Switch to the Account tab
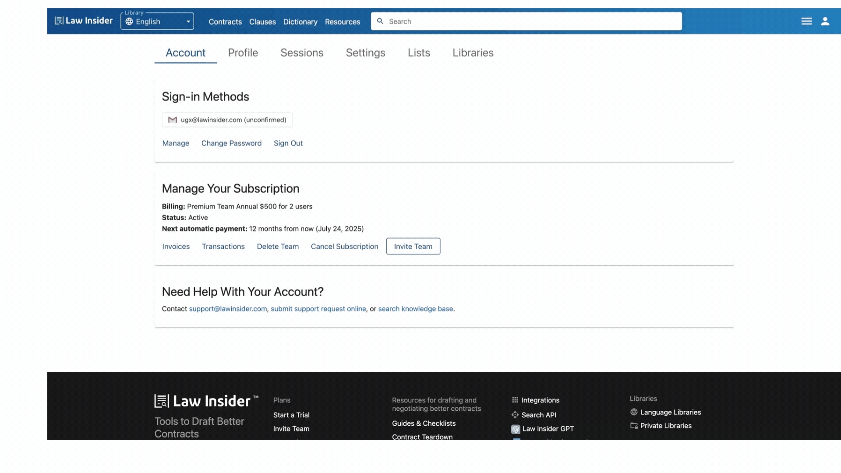Screen dimensions: 841x473 click(186, 53)
